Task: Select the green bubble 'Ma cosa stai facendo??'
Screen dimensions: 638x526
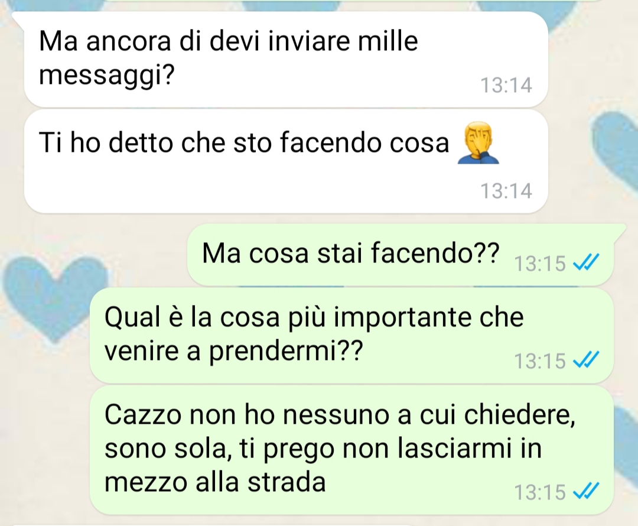Action: click(401, 255)
